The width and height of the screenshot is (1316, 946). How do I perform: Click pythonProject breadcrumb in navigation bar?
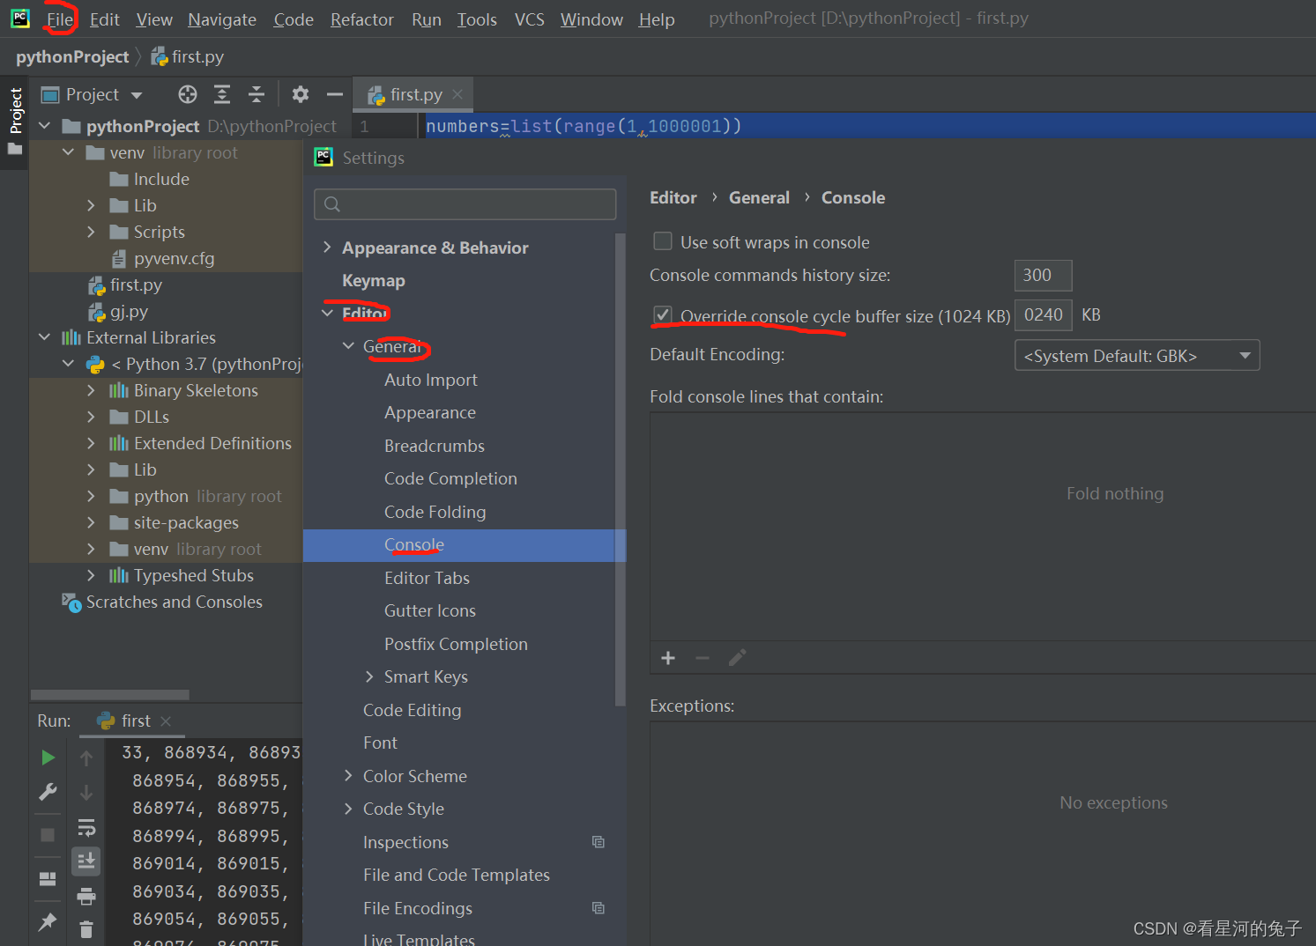point(72,56)
